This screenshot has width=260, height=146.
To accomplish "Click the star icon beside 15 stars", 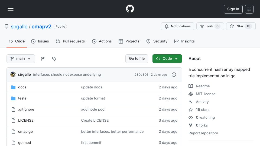I will (191, 109).
